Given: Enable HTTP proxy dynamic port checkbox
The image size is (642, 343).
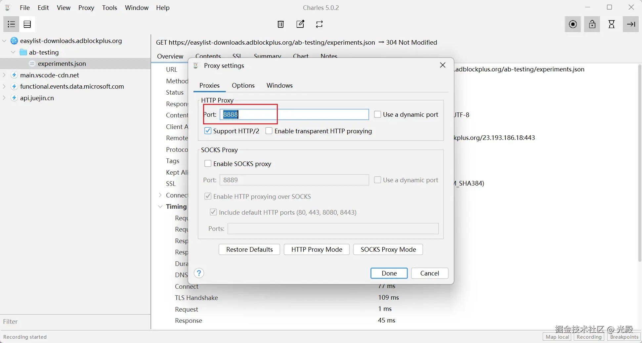Looking at the screenshot, I should tap(377, 114).
